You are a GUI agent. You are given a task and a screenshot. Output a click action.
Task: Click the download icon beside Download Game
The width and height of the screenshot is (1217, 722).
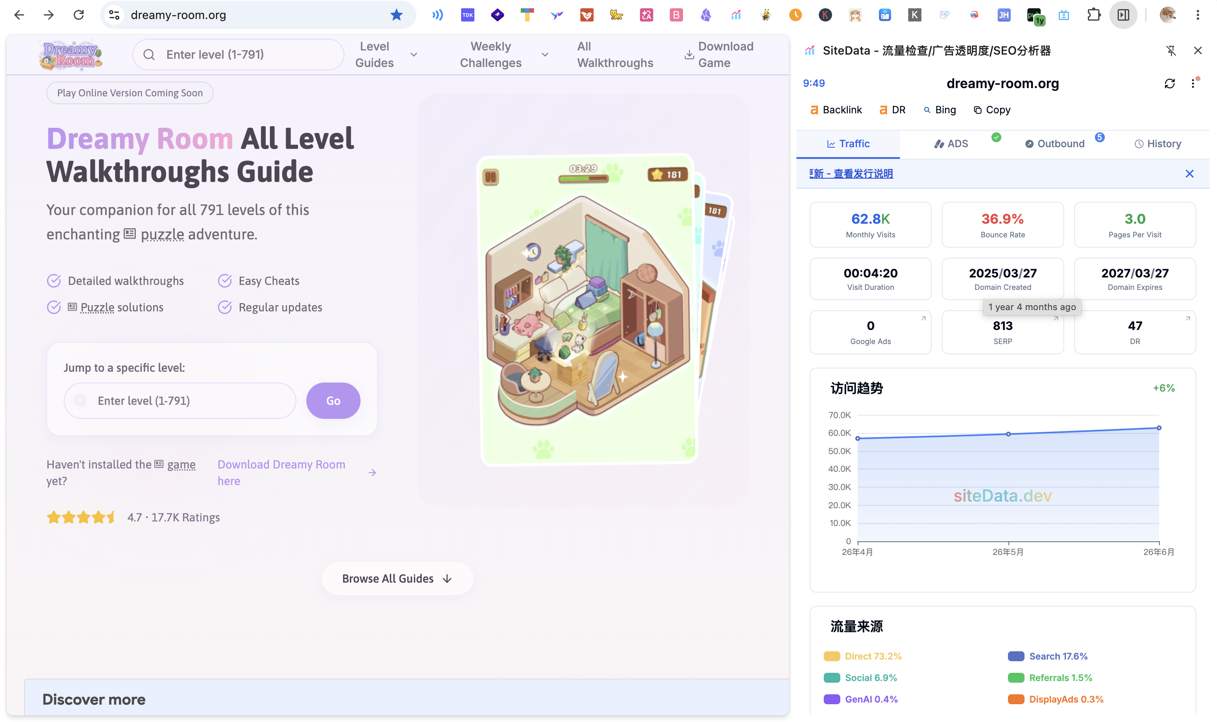click(x=689, y=55)
